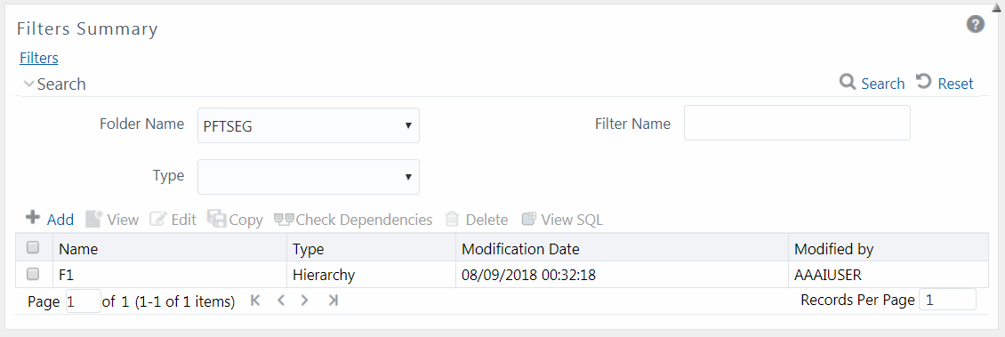Click the F1 filter name cell
This screenshot has width=1005, height=337.
[x=169, y=275]
